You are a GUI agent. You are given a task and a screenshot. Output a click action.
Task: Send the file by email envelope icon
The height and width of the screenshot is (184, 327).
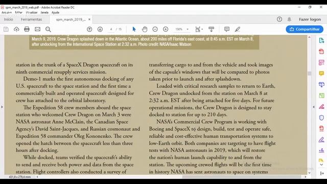37,29
